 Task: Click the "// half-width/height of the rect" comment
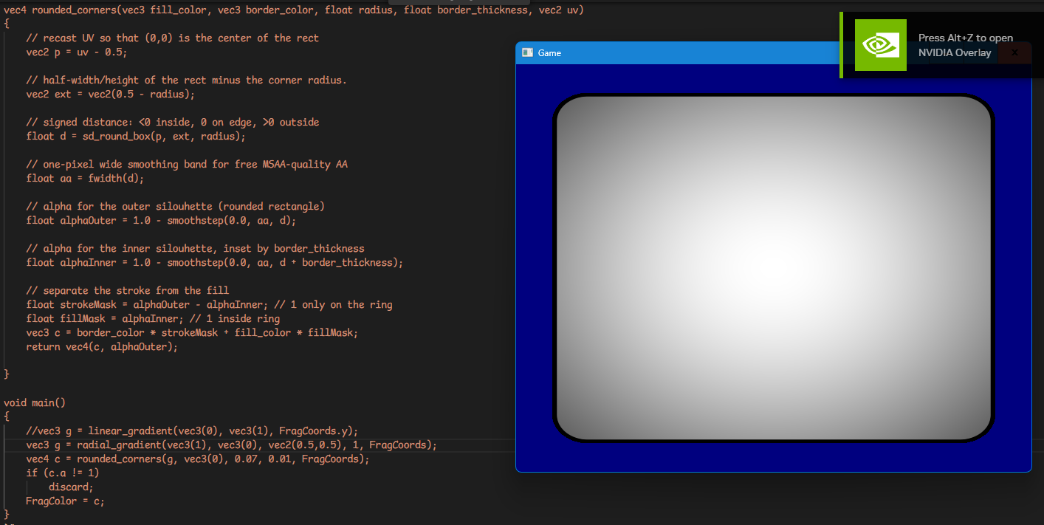point(186,80)
